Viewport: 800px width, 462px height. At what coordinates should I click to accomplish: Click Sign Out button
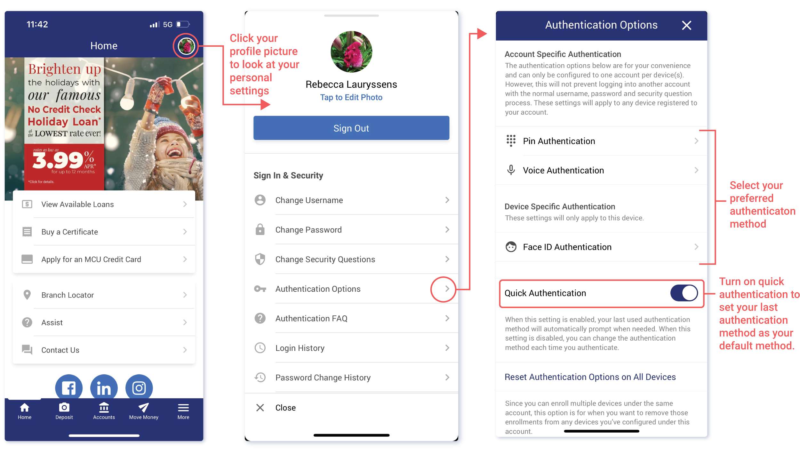pyautogui.click(x=352, y=128)
